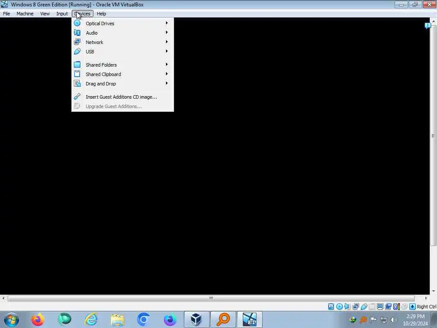Viewport: 437px width, 328px height.
Task: Click the Windows 8.1 VM taskbar button
Action: coord(249,319)
